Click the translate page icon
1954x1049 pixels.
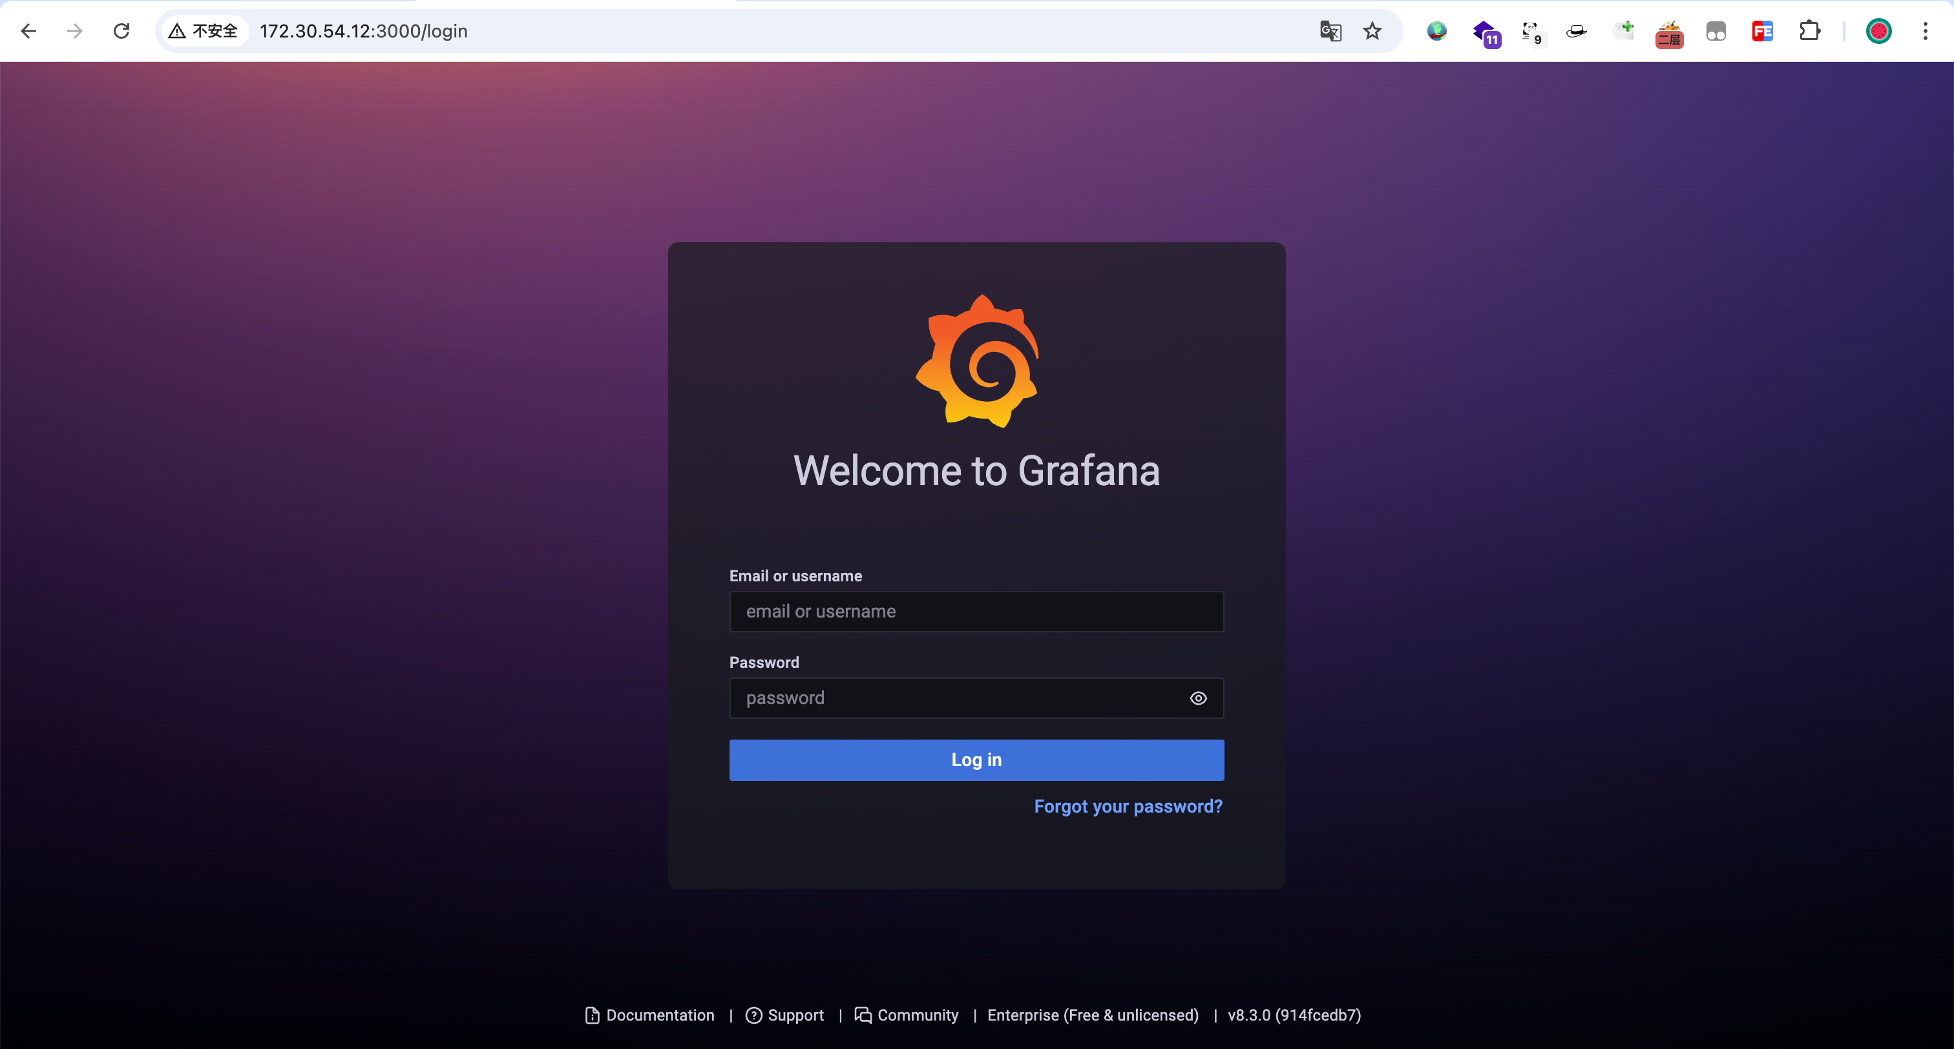click(1330, 31)
